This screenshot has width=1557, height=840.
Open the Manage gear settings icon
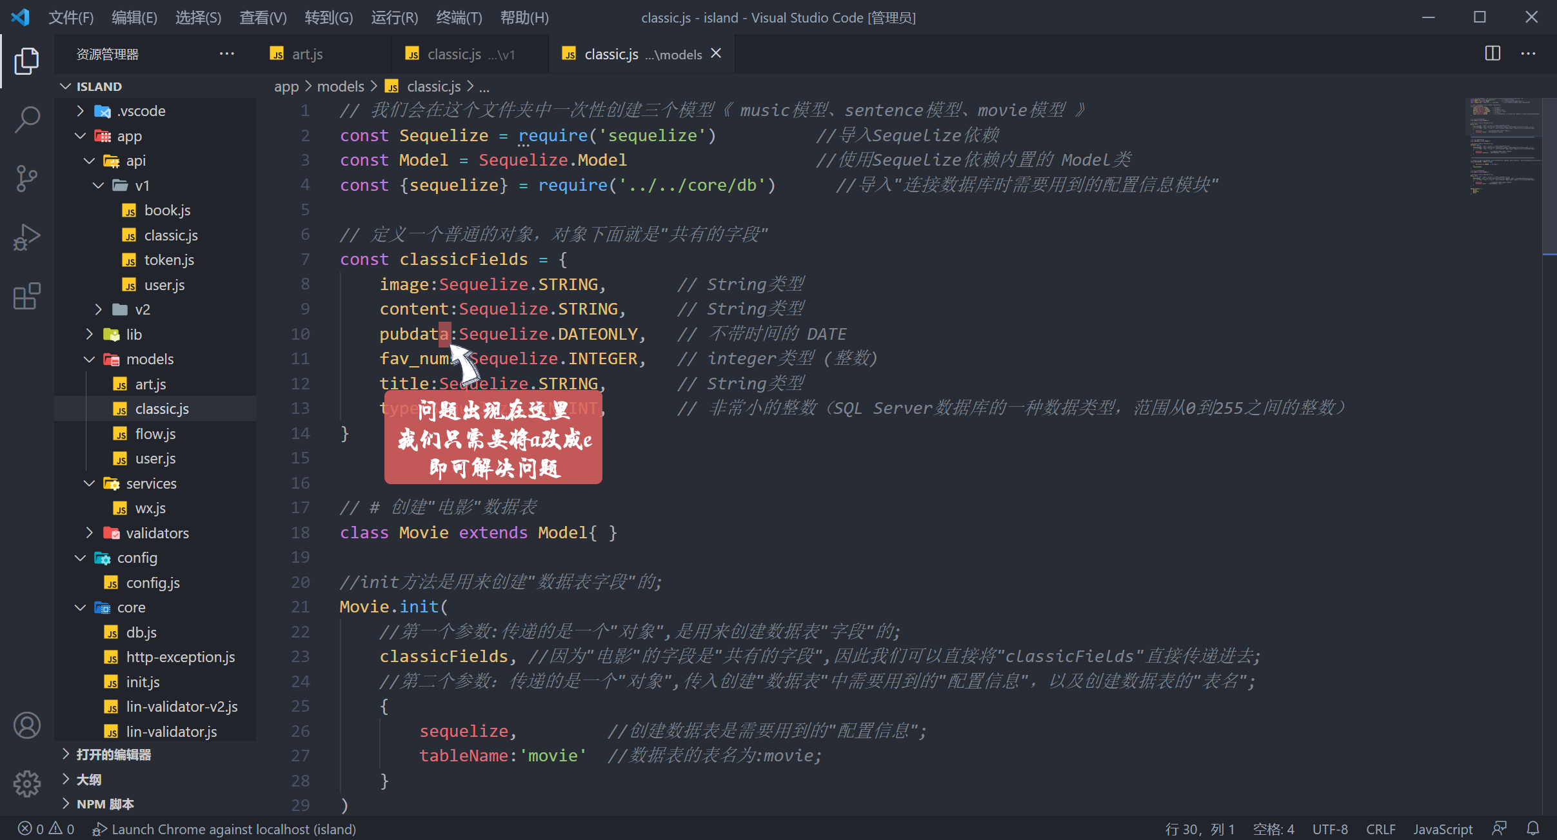[x=26, y=783]
